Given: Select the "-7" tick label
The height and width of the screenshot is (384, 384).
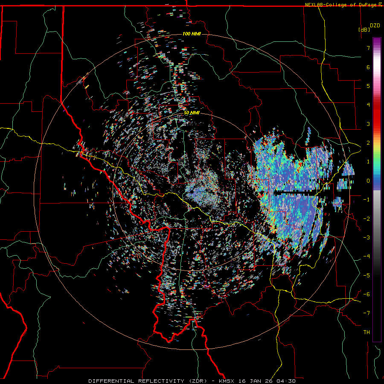Looking at the screenshot, I should tap(367, 313).
